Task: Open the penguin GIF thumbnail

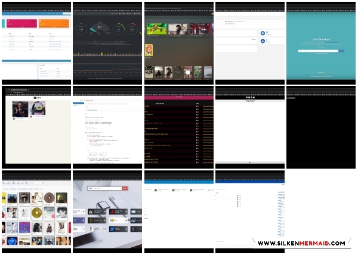Action: (x=38, y=108)
